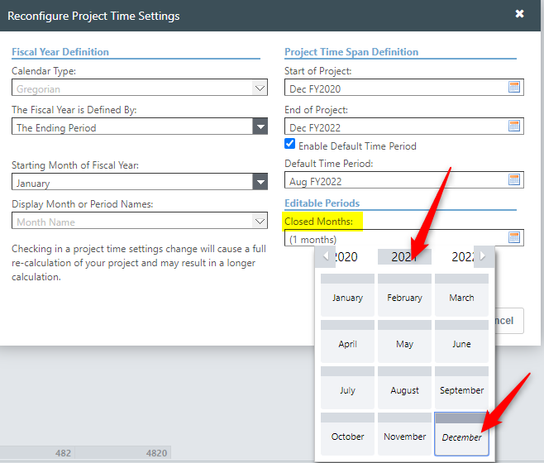
Task: Select year 2020 in the picker
Action: click(x=346, y=257)
